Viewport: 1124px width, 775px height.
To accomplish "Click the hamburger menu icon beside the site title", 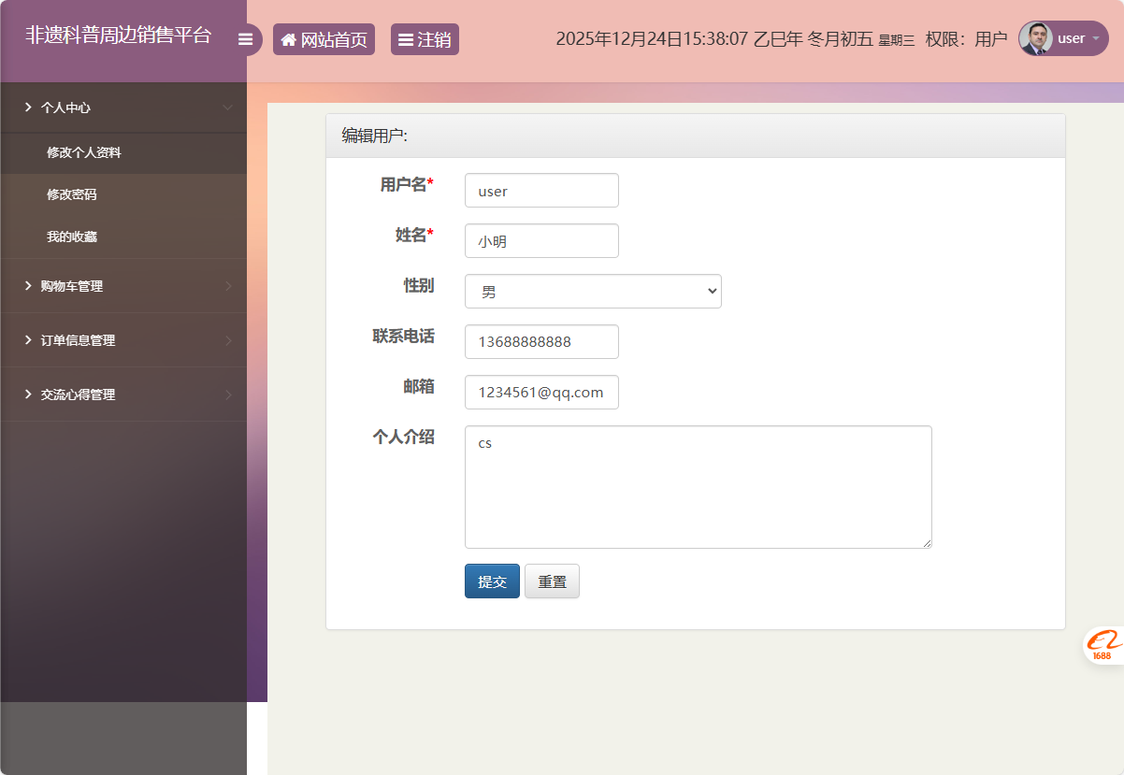I will (x=246, y=38).
